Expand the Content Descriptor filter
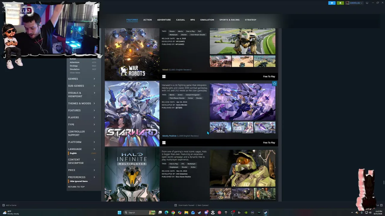The height and width of the screenshot is (216, 385). click(x=82, y=161)
